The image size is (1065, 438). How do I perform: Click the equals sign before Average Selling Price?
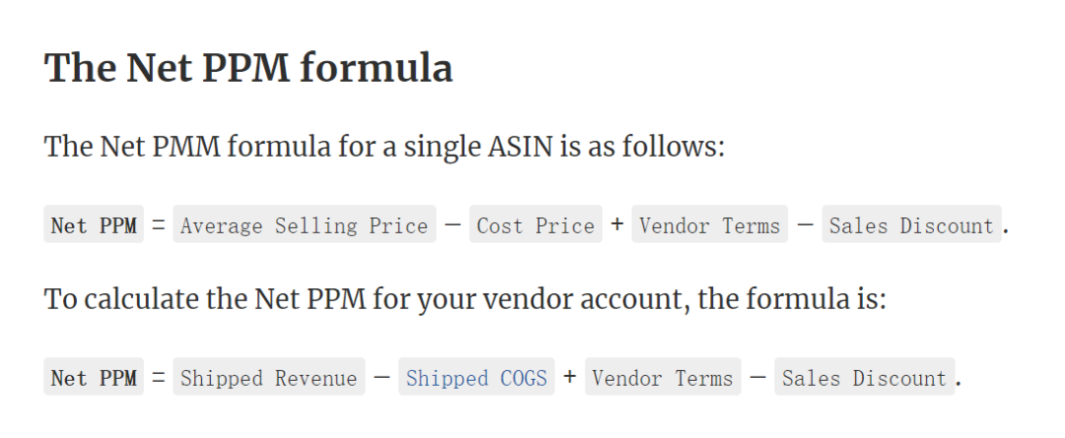[x=159, y=226]
